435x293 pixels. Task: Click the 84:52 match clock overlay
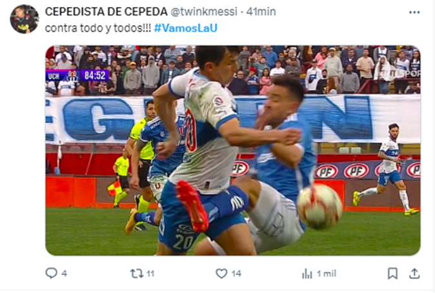click(95, 76)
